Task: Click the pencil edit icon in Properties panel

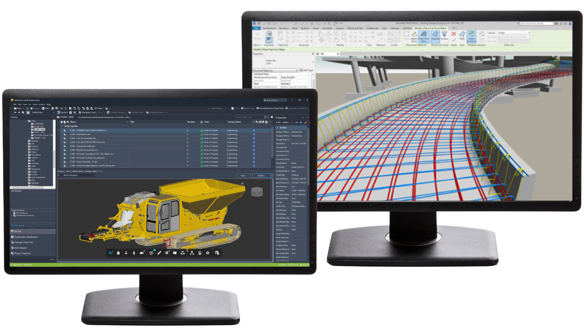Action: tap(305, 122)
